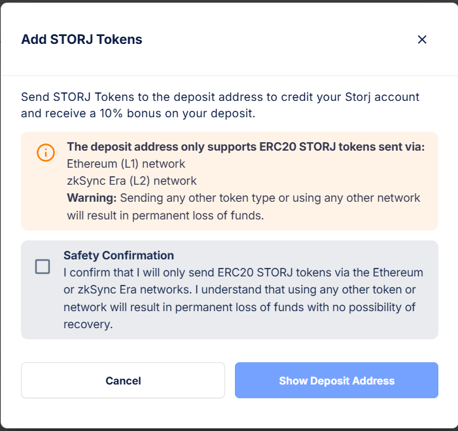This screenshot has height=431, width=458.
Task: Click the zkSync Era (L2) network line
Action: pyautogui.click(x=132, y=181)
